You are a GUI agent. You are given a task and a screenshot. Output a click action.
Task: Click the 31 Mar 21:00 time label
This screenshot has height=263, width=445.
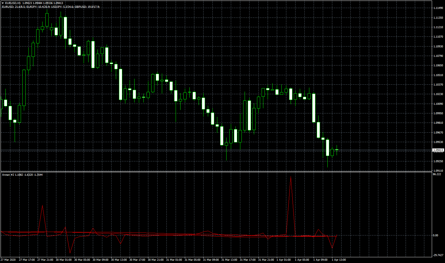tap(266, 260)
